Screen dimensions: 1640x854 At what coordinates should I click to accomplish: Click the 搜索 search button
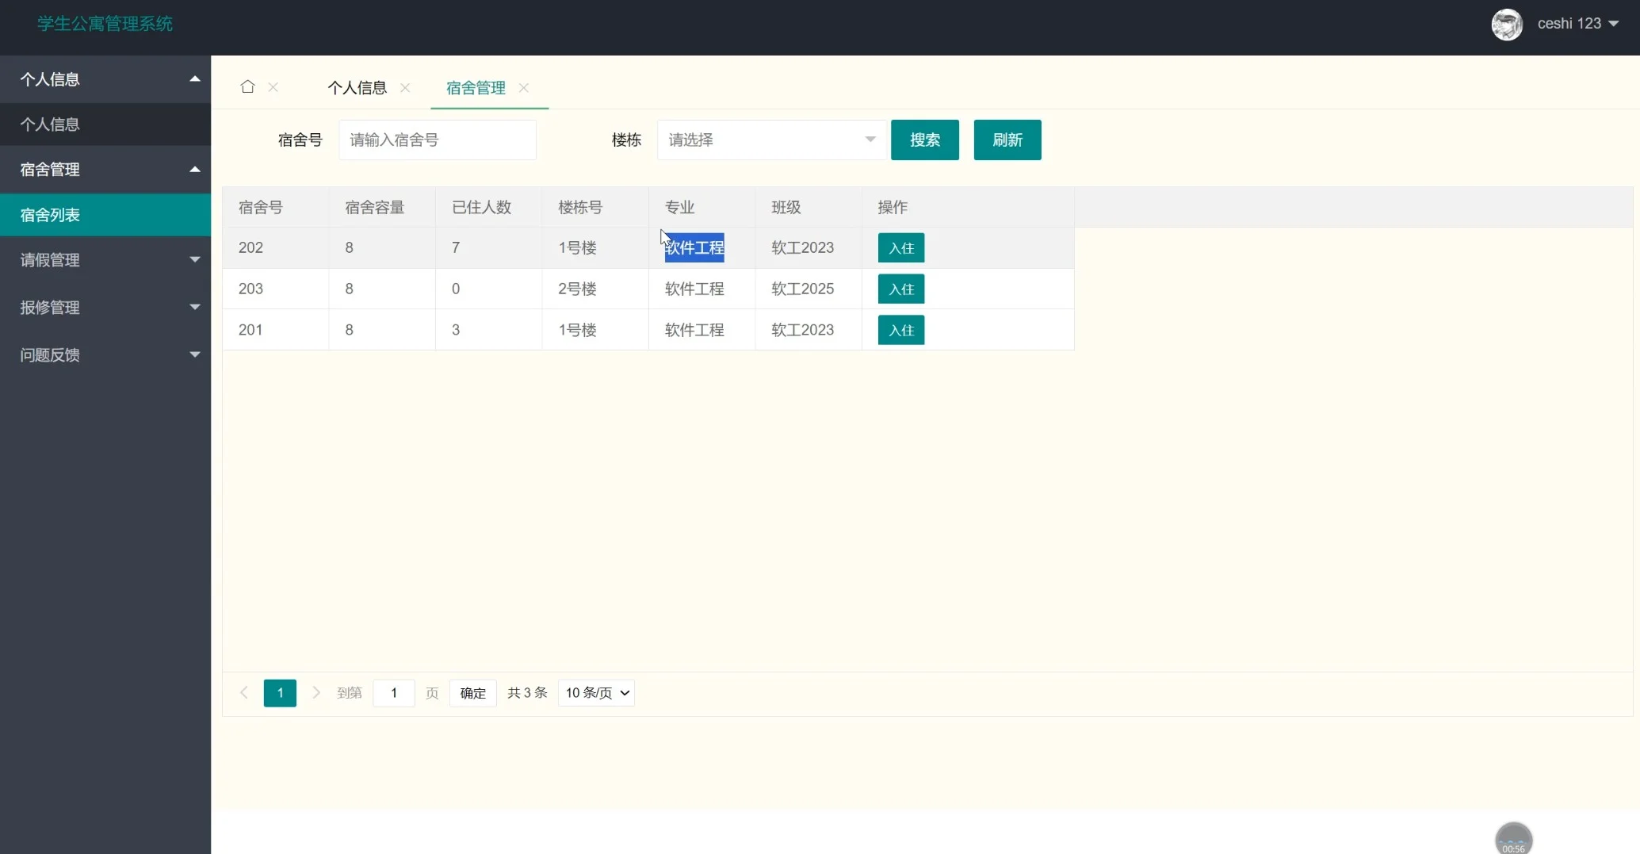[924, 140]
